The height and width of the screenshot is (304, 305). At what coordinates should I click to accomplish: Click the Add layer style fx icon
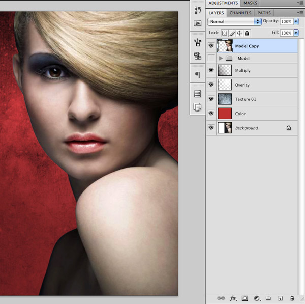233,298
